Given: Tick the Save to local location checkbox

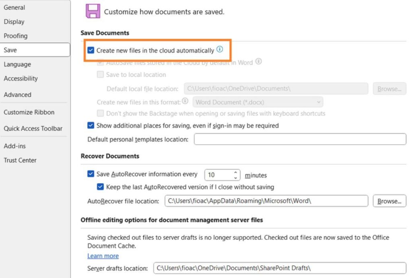Looking at the screenshot, I should [100, 74].
